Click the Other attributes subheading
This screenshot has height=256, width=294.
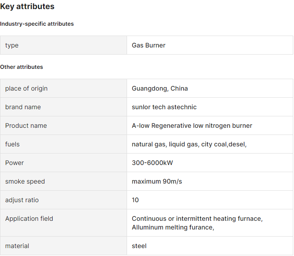(x=21, y=67)
